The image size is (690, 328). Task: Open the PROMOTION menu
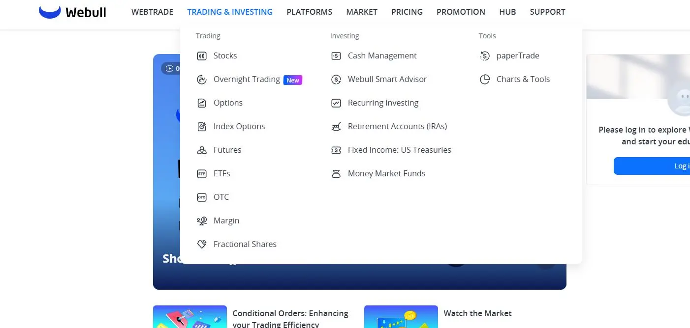tap(461, 12)
